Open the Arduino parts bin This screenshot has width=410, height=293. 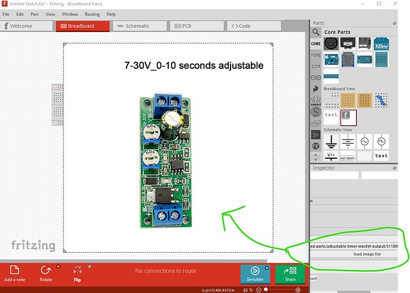316,78
